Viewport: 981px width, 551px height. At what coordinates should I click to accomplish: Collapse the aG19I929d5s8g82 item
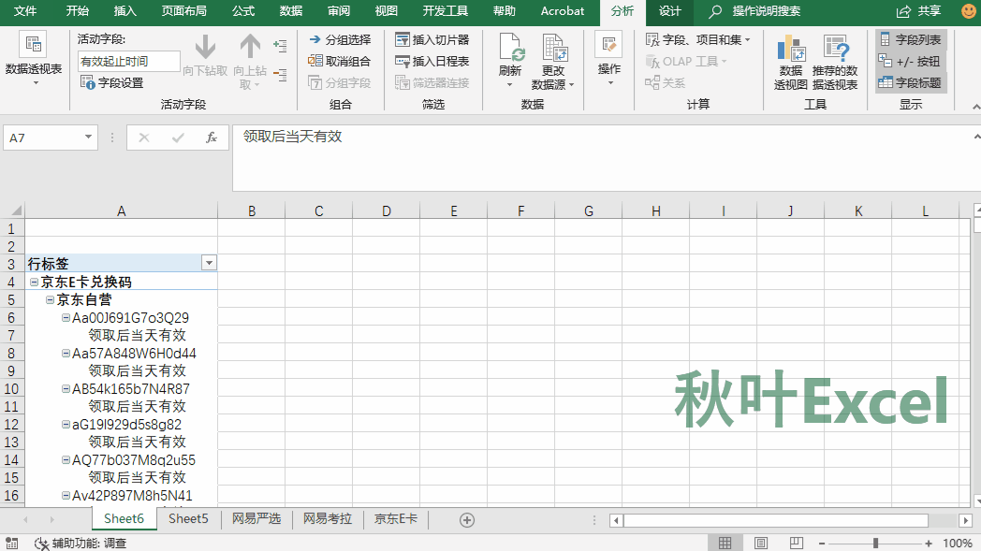66,424
